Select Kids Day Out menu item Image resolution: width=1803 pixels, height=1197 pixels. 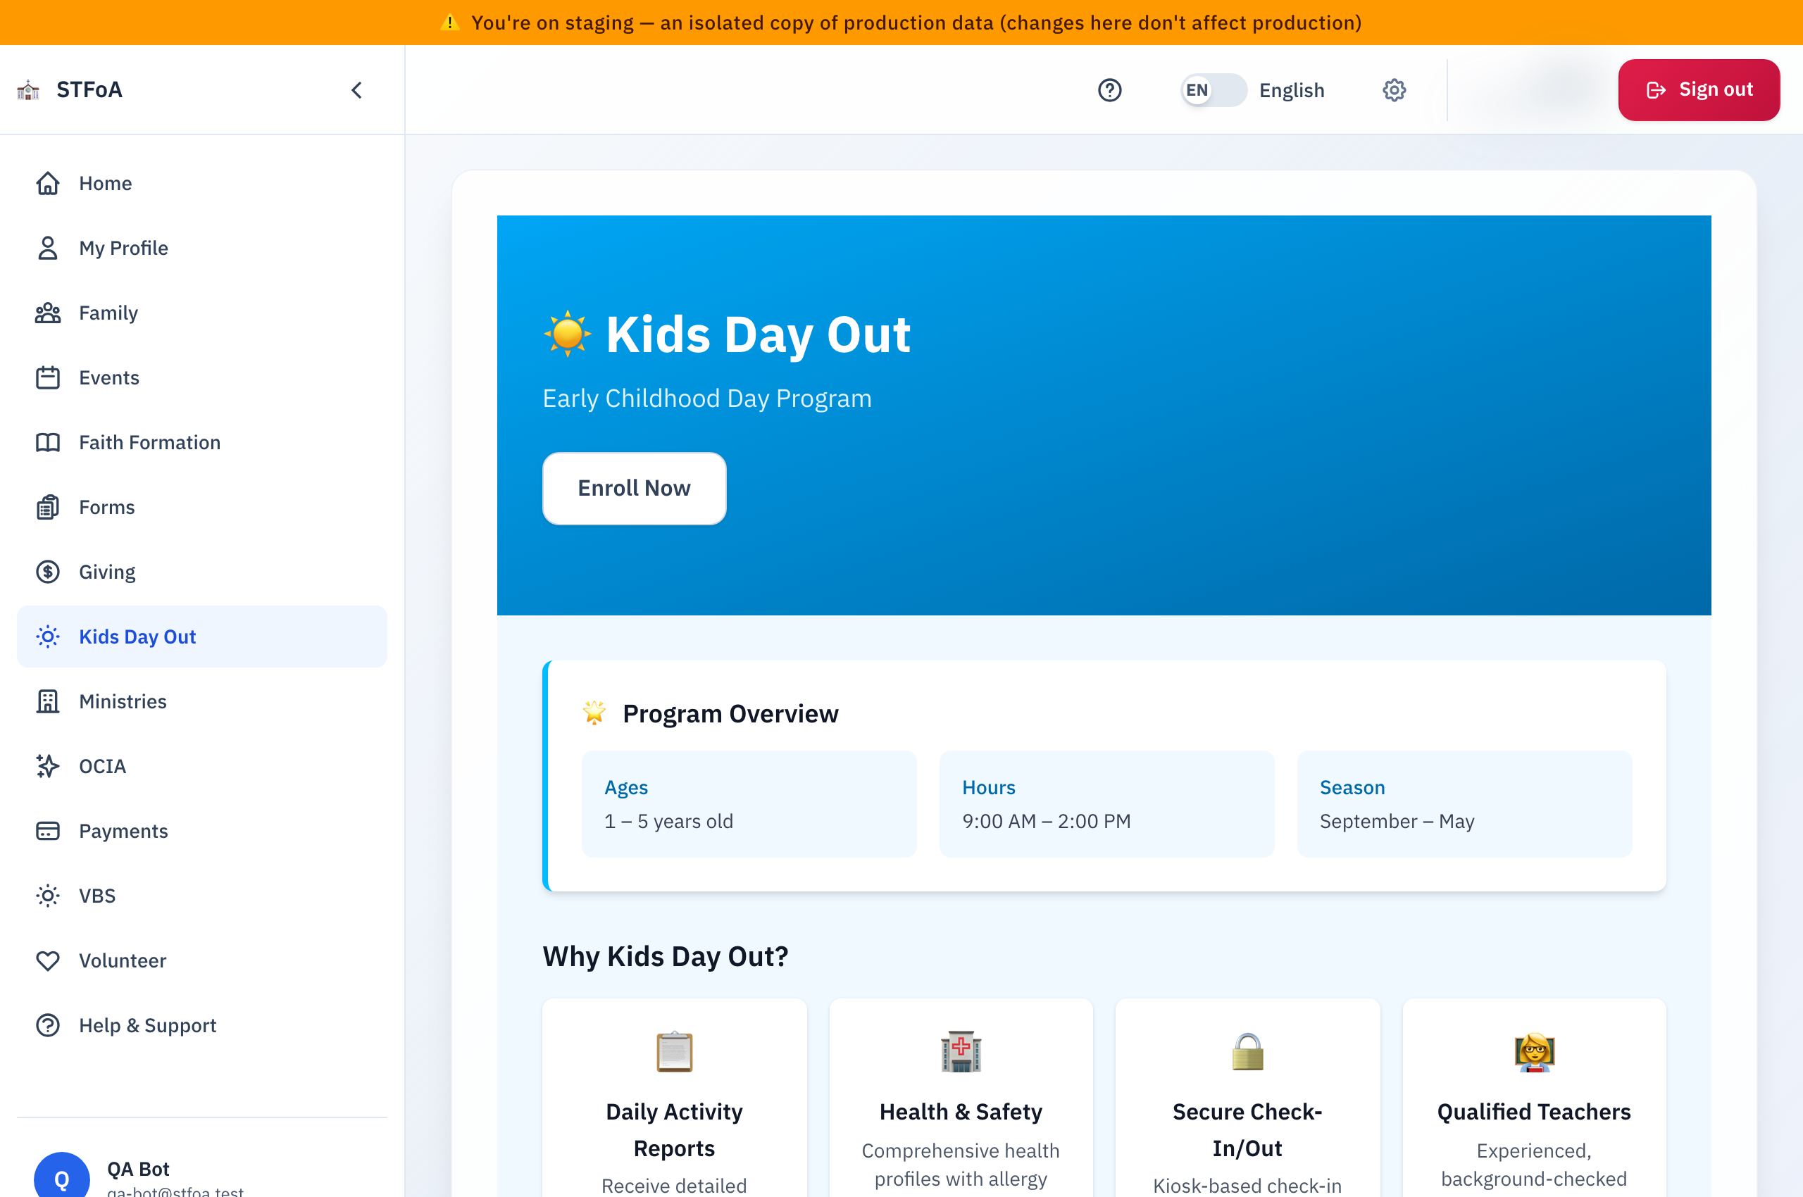point(201,637)
